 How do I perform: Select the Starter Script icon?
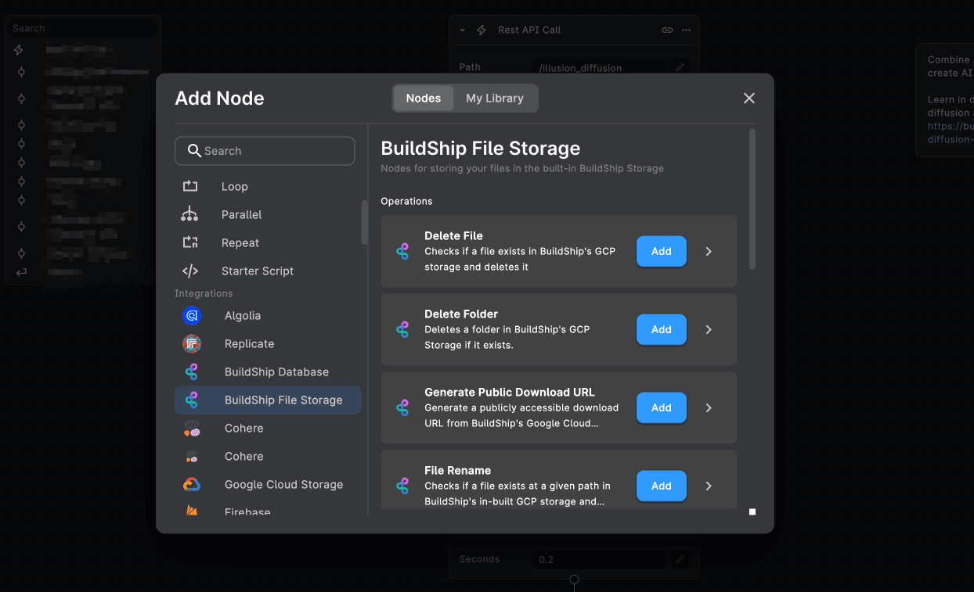click(189, 271)
